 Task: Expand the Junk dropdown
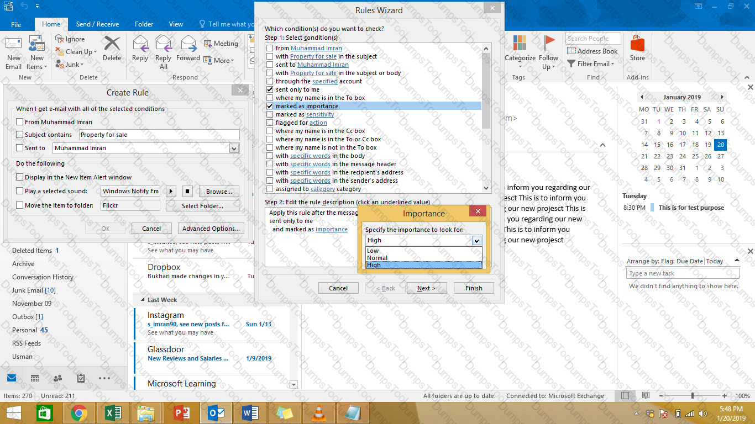[x=82, y=65]
